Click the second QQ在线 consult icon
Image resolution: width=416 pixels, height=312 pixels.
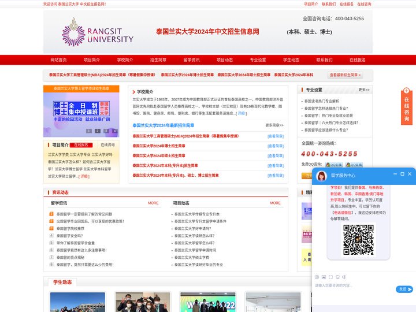click(x=354, y=165)
